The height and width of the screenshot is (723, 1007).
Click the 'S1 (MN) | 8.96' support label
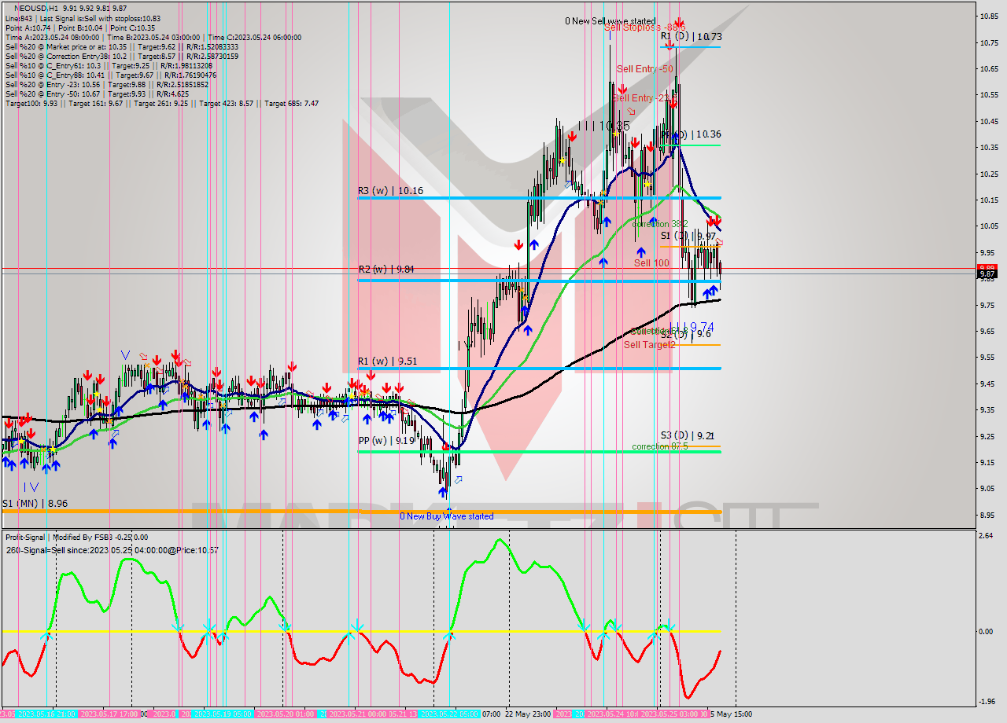[x=35, y=503]
